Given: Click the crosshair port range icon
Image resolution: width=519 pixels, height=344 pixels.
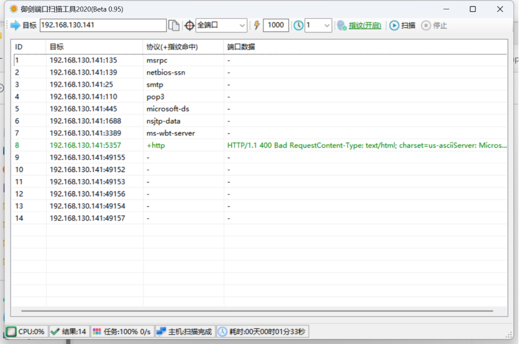Looking at the screenshot, I should point(189,26).
